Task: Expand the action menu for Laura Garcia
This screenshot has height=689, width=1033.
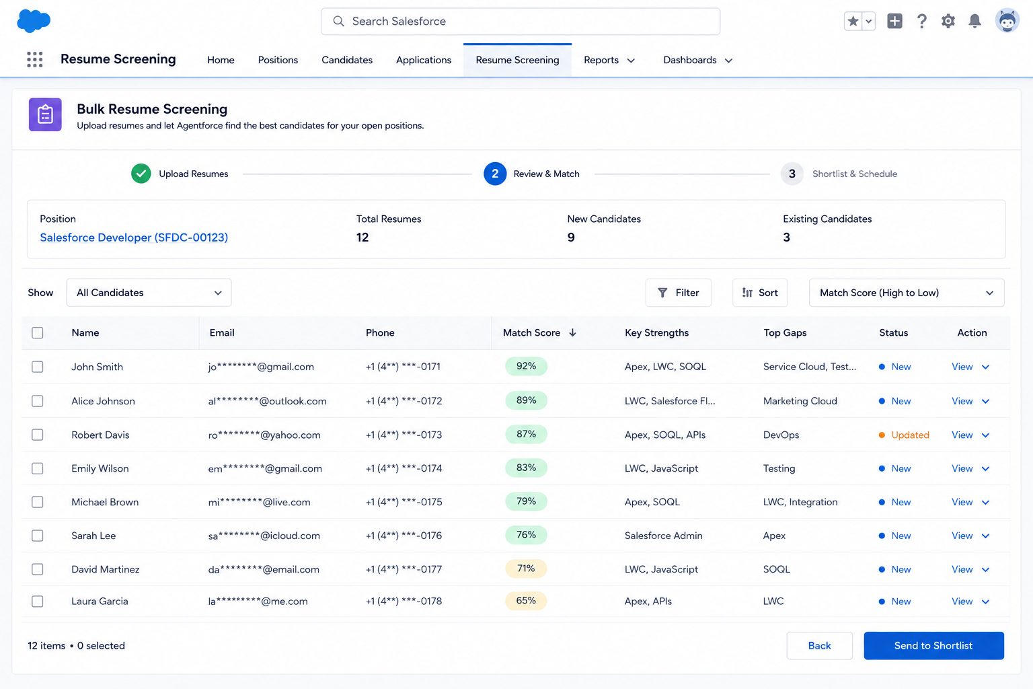Action: point(986,602)
